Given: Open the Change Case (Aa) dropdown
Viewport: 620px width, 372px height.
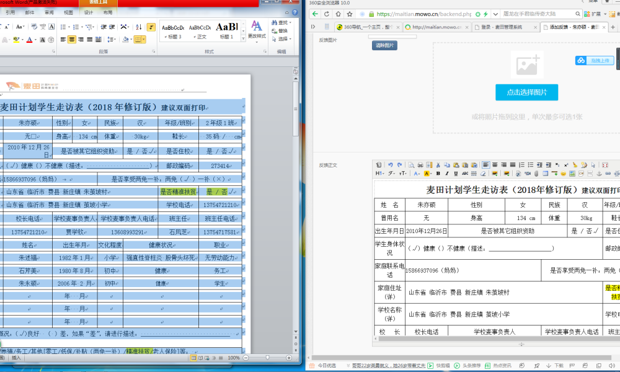Looking at the screenshot, I should (20, 27).
